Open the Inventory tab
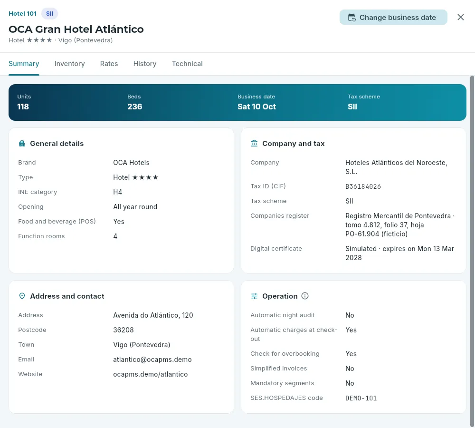Viewport: 475px width, 428px height. pyautogui.click(x=70, y=64)
